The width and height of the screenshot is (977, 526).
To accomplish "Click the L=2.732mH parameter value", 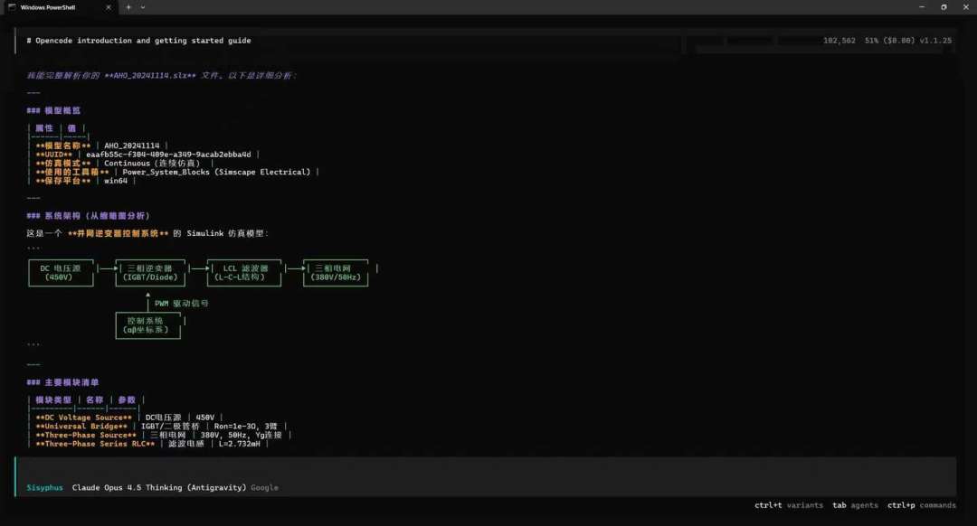I will pyautogui.click(x=239, y=444).
